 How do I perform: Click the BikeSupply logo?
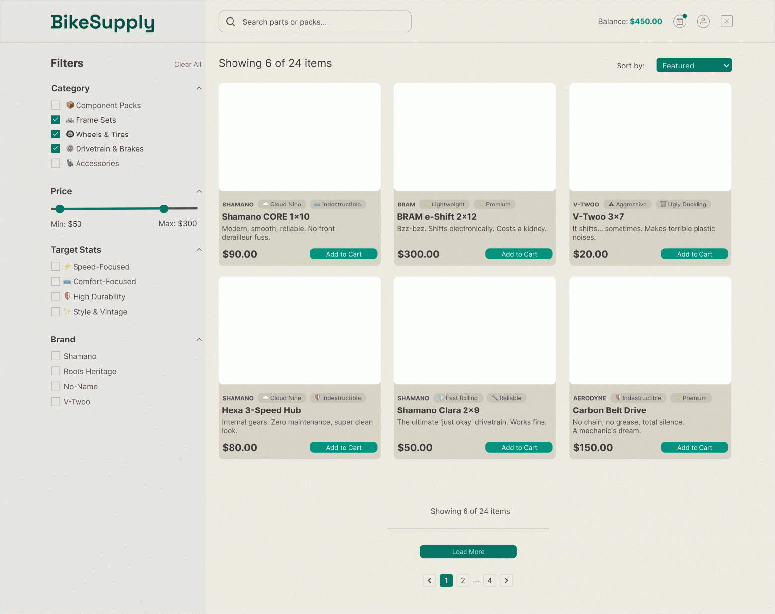tap(102, 22)
